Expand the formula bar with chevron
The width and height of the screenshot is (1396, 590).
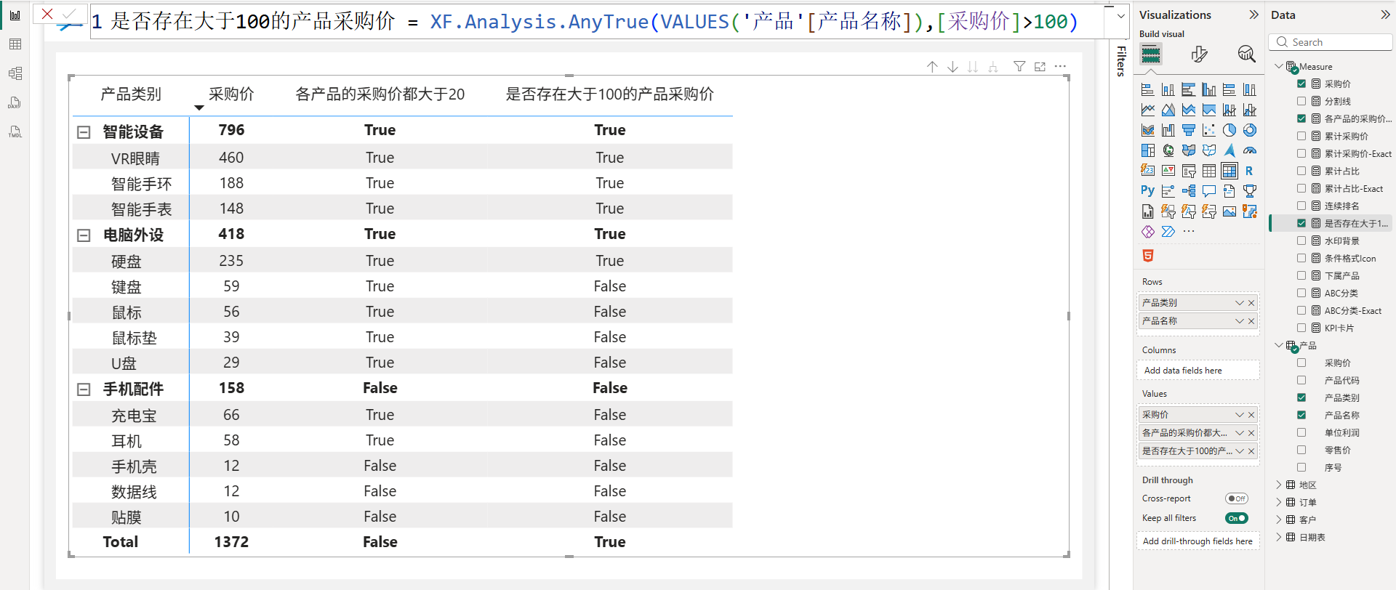[1120, 15]
